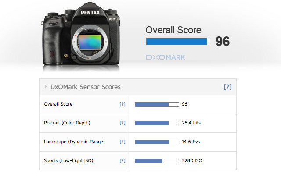Click the Overall Score bar in table
Image resolution: width=281 pixels, height=174 pixels.
[x=157, y=104]
